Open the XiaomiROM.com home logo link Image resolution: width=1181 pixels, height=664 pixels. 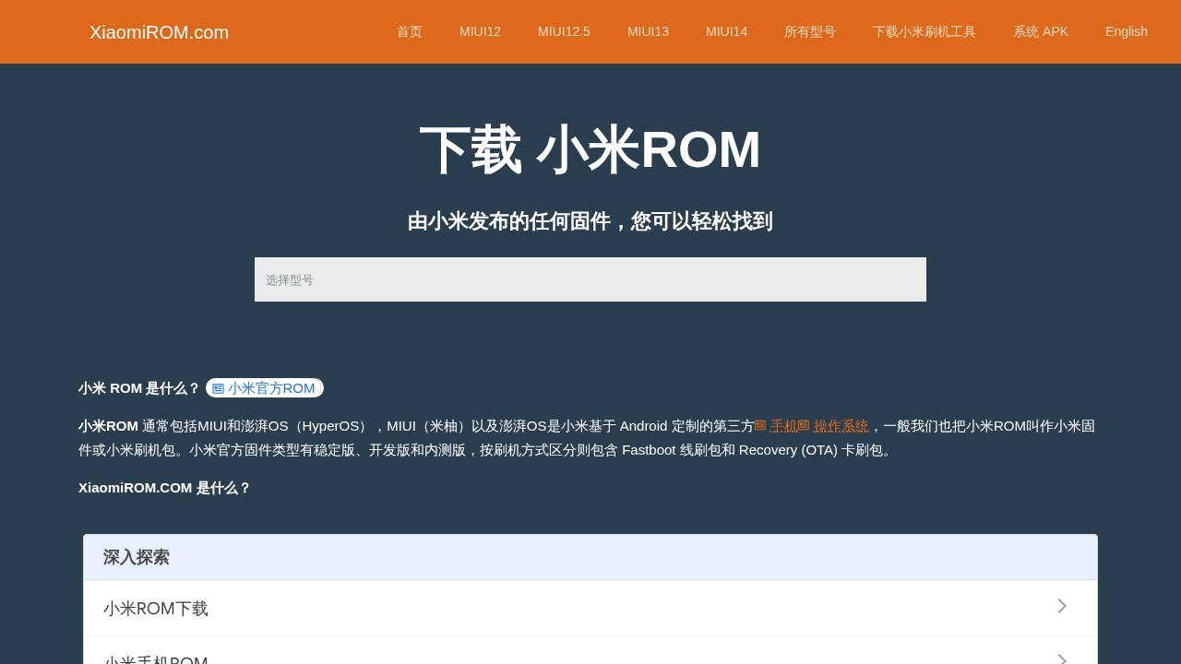pyautogui.click(x=159, y=32)
